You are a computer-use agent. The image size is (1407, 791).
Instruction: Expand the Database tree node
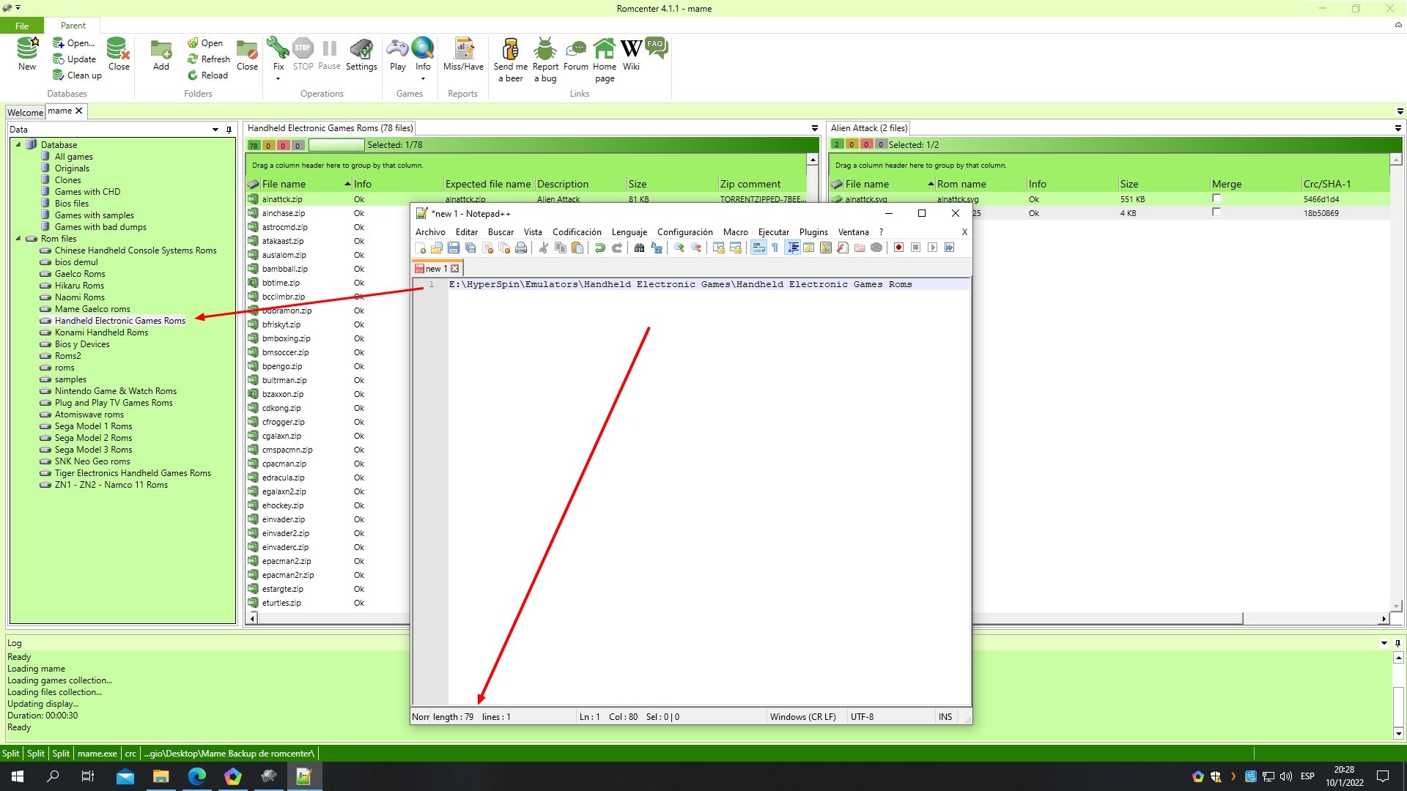pos(18,144)
